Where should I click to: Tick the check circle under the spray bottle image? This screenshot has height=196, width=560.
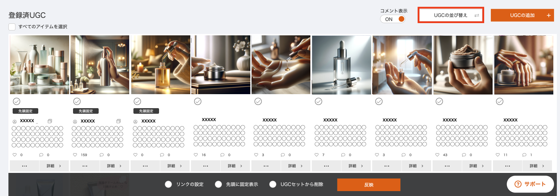(77, 101)
